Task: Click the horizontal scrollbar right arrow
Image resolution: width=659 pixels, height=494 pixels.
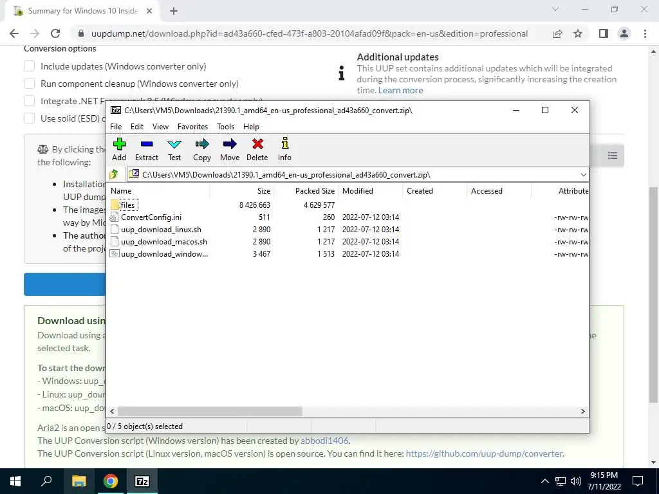Action: pos(583,411)
